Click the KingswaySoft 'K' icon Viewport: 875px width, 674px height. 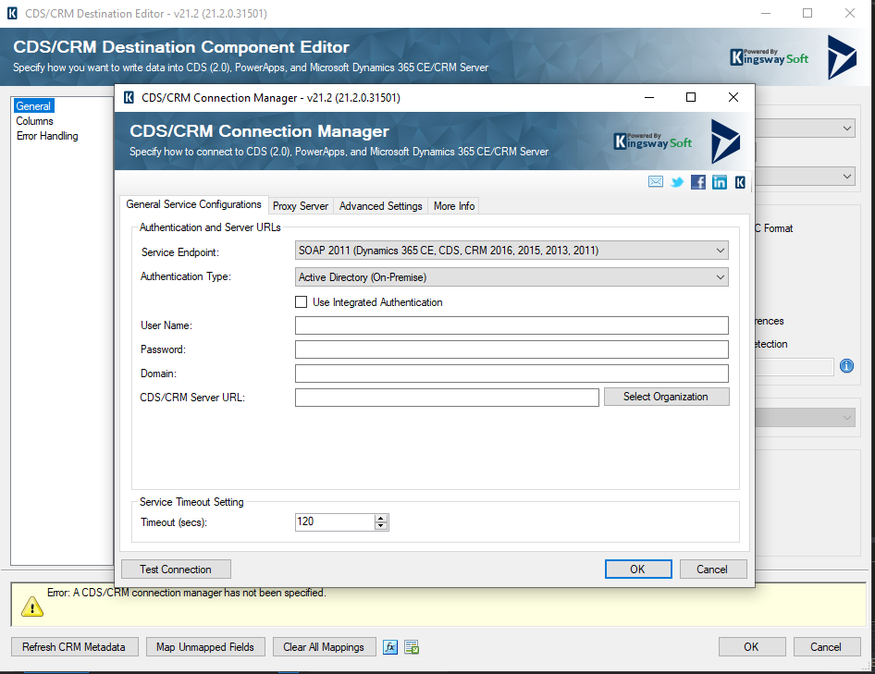point(740,182)
